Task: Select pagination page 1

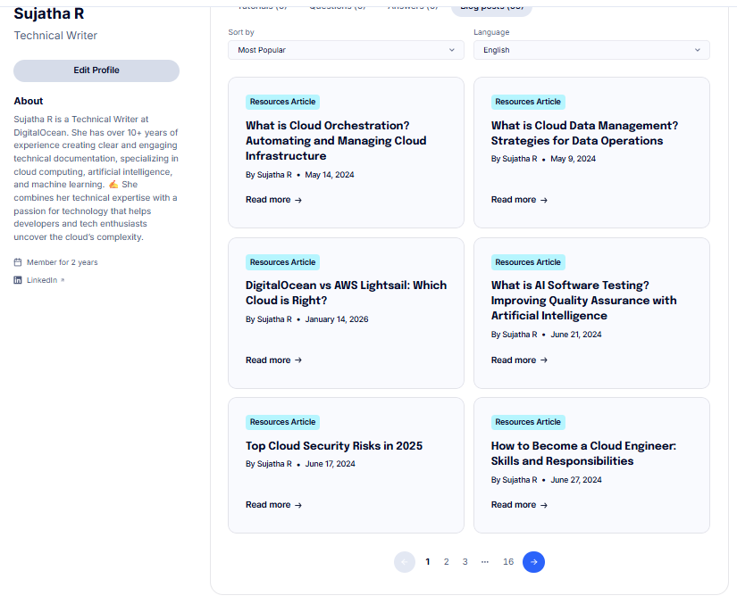Action: click(428, 562)
